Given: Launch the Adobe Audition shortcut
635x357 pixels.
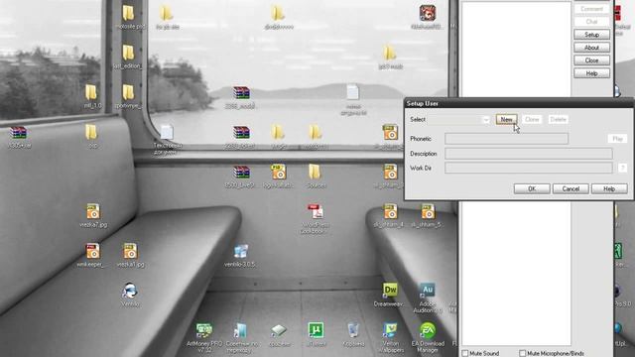Looking at the screenshot, I should click(x=428, y=291).
